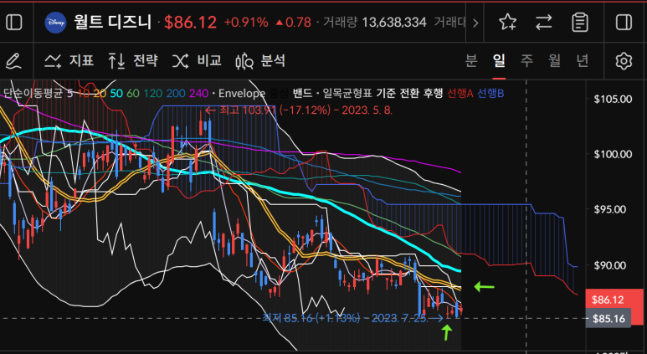
Task: Toggle the 선행A legend item
Action: point(460,93)
